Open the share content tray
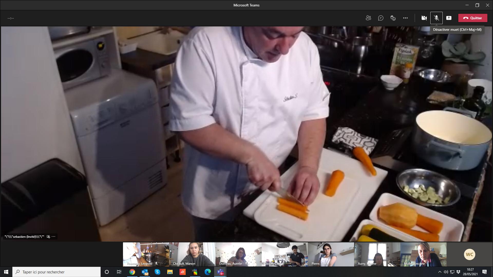The width and height of the screenshot is (493, 277). click(449, 18)
